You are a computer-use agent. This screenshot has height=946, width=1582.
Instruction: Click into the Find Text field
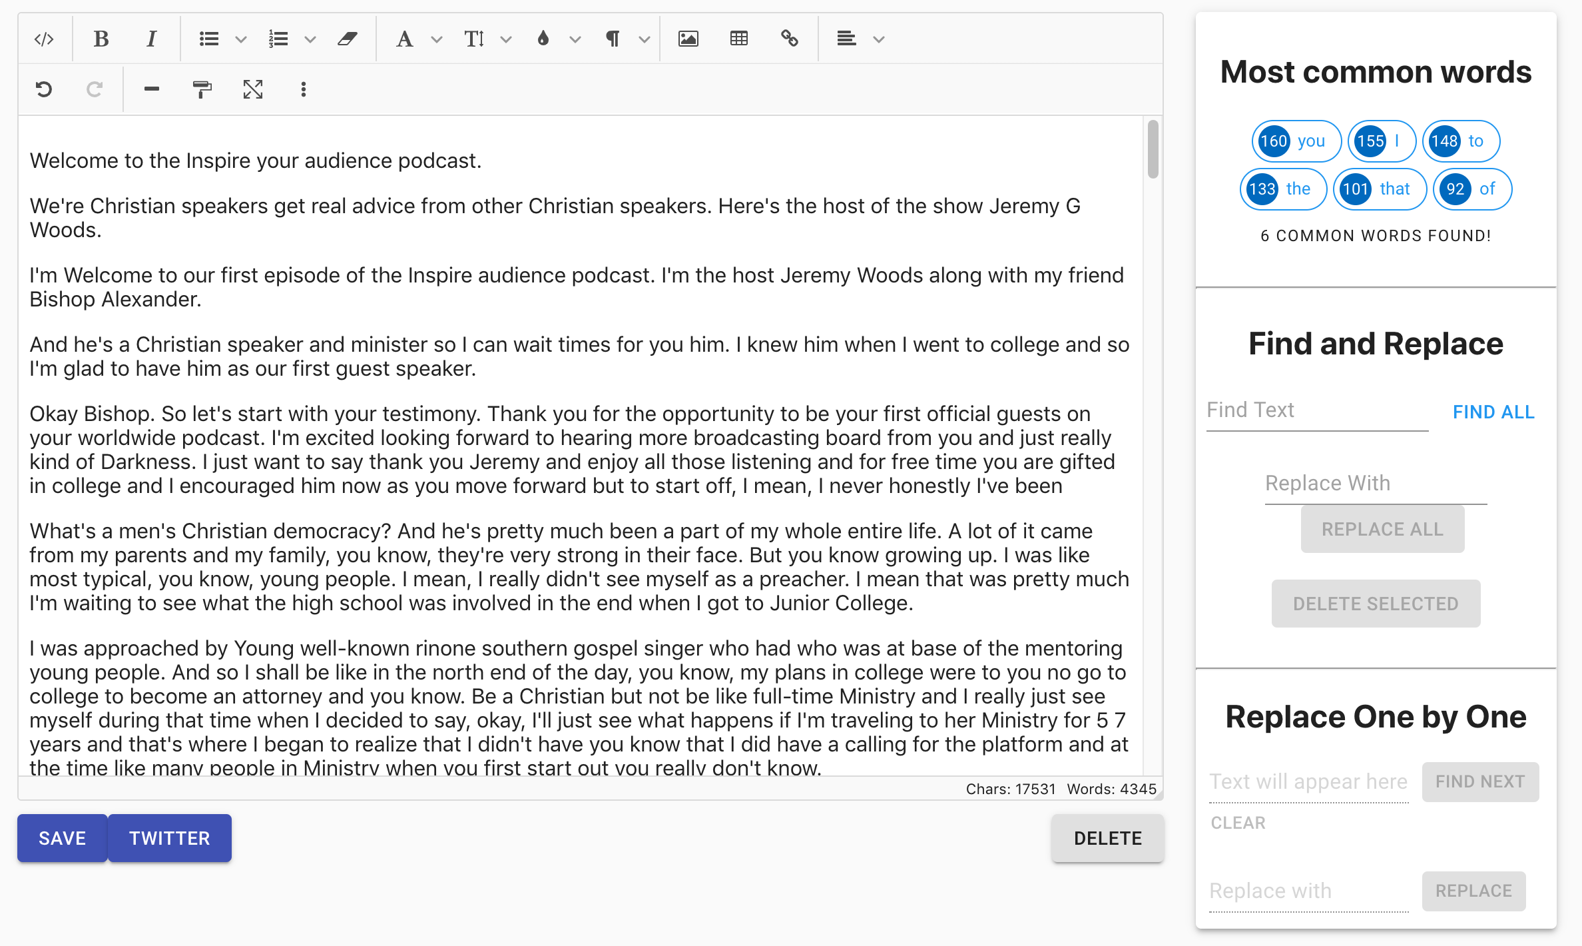[x=1316, y=410]
